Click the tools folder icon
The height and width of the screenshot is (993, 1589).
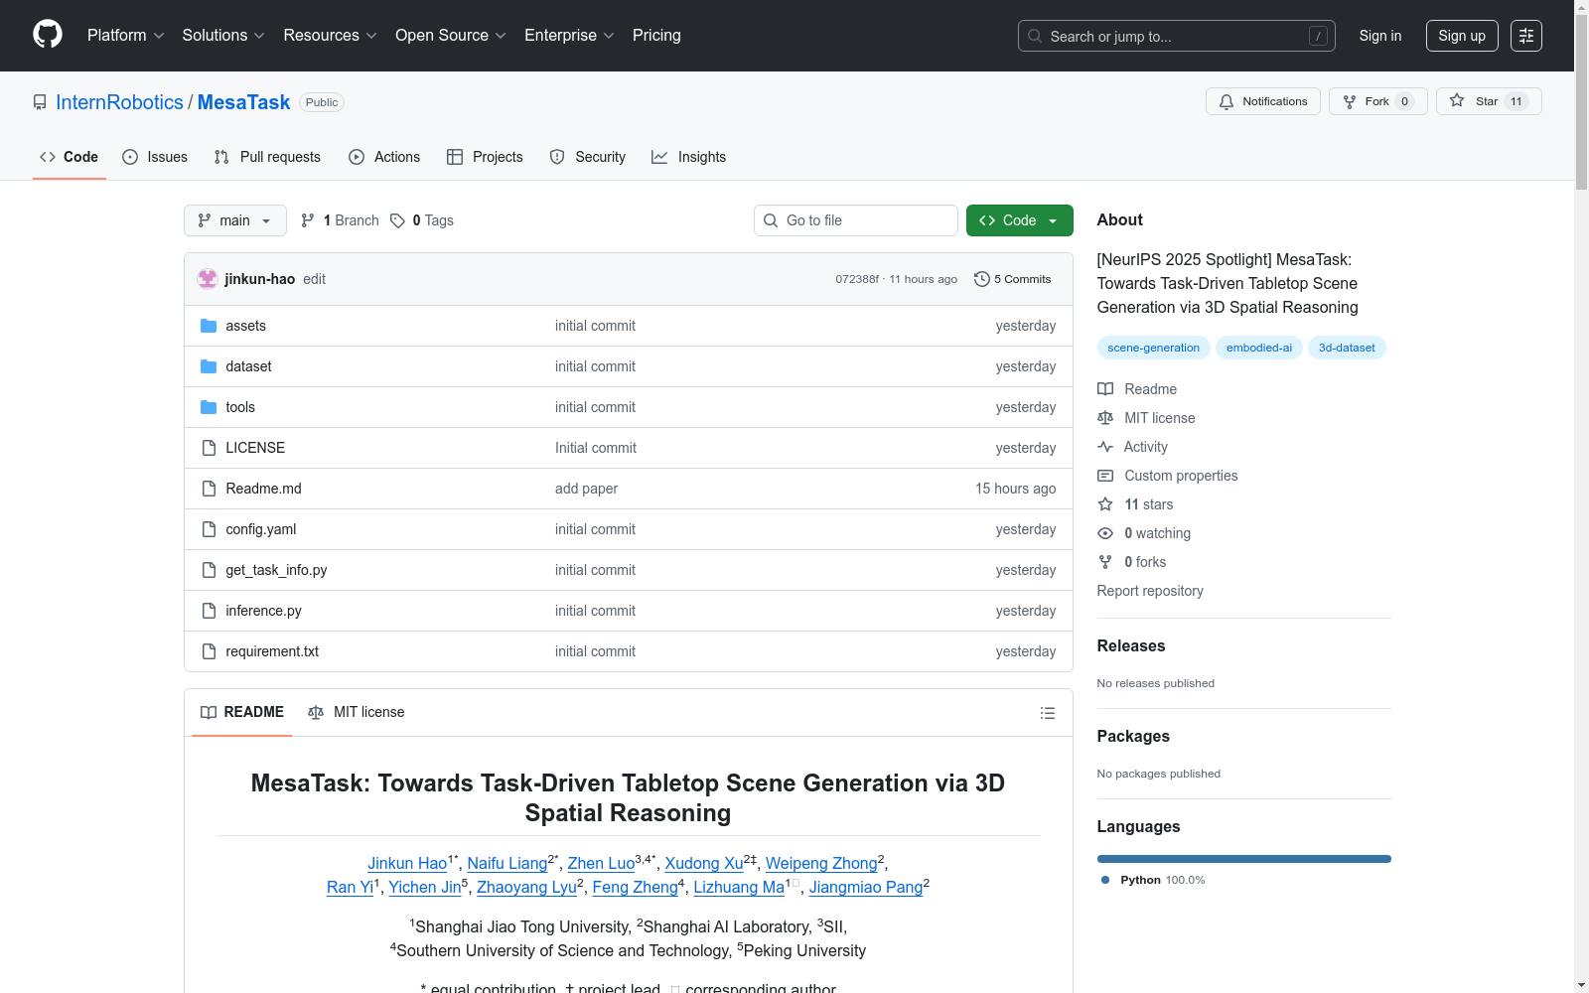tap(209, 407)
